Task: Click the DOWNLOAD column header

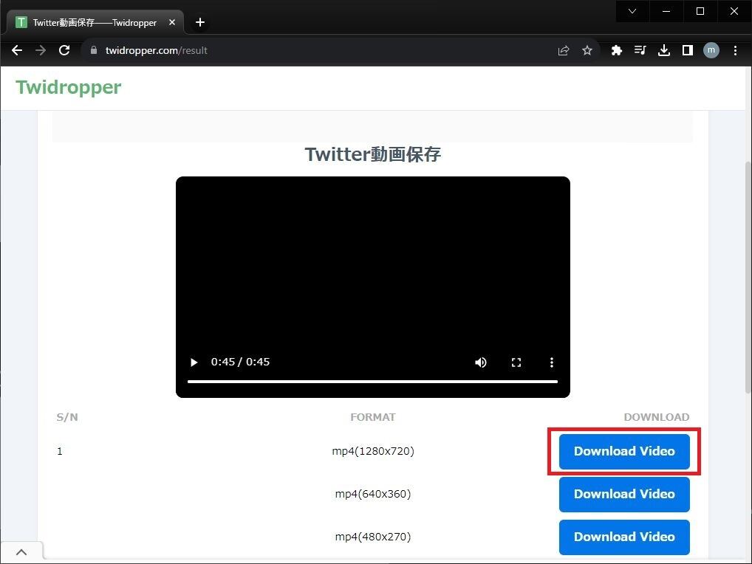Action: click(x=656, y=417)
